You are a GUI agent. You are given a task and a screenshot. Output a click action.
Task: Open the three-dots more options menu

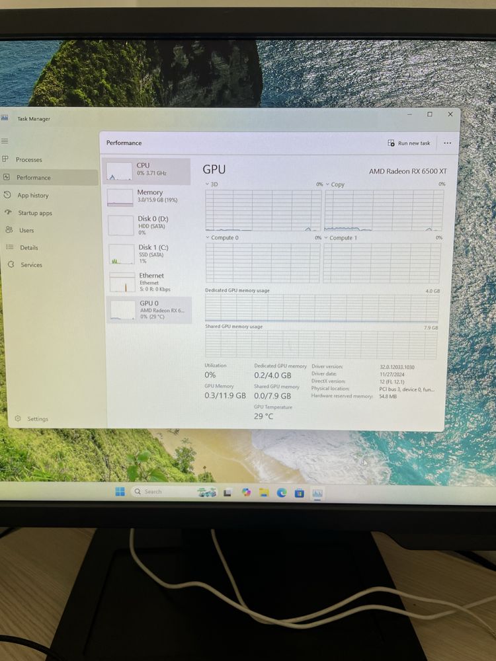447,143
